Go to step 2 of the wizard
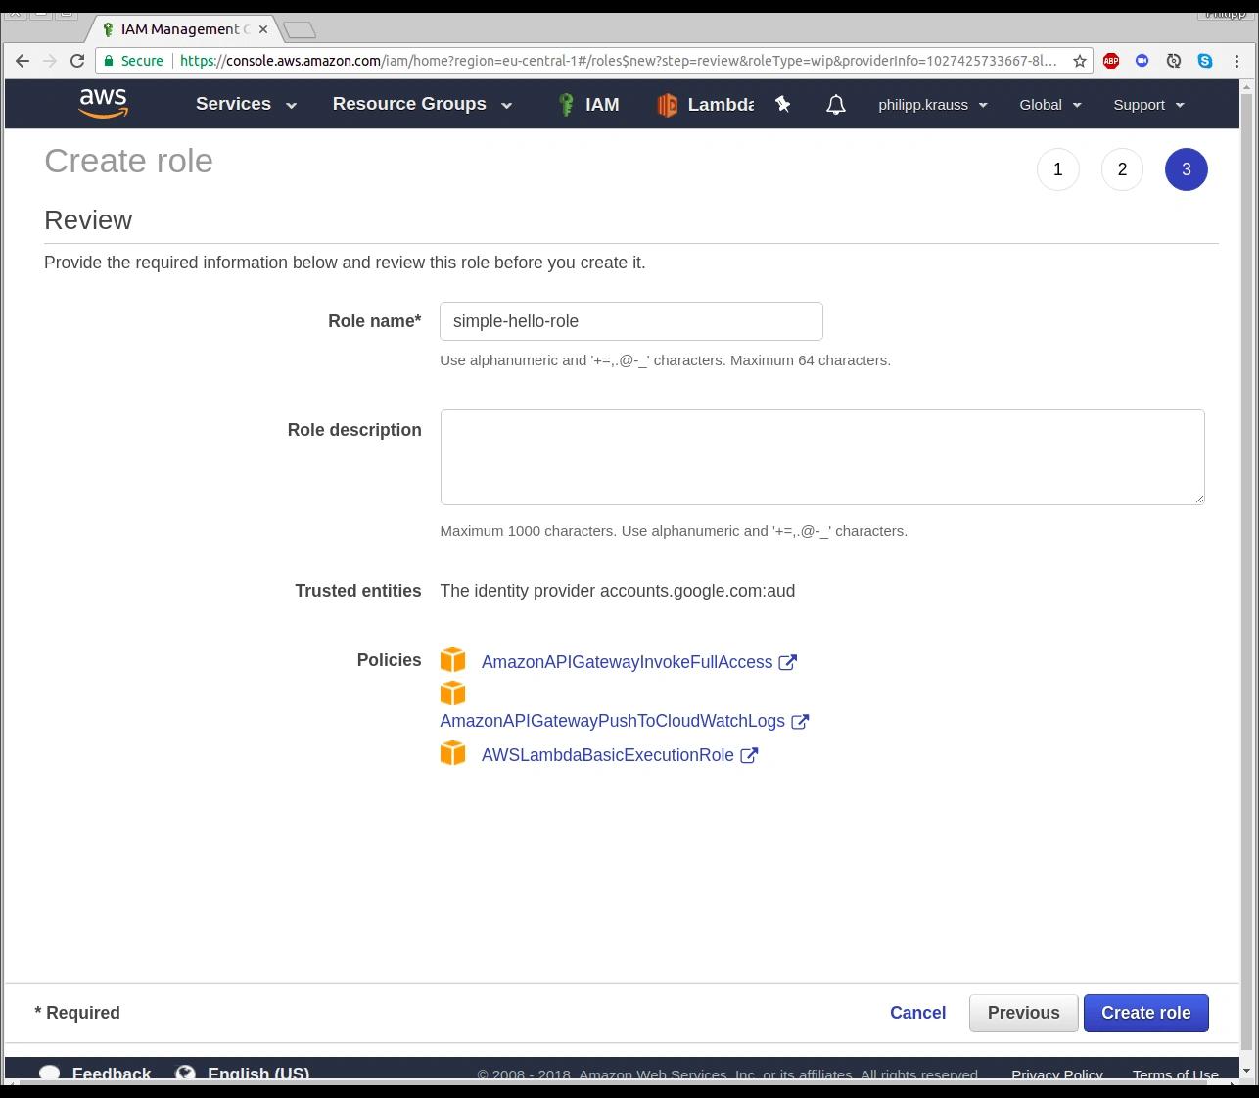The width and height of the screenshot is (1259, 1098). pos(1122,169)
